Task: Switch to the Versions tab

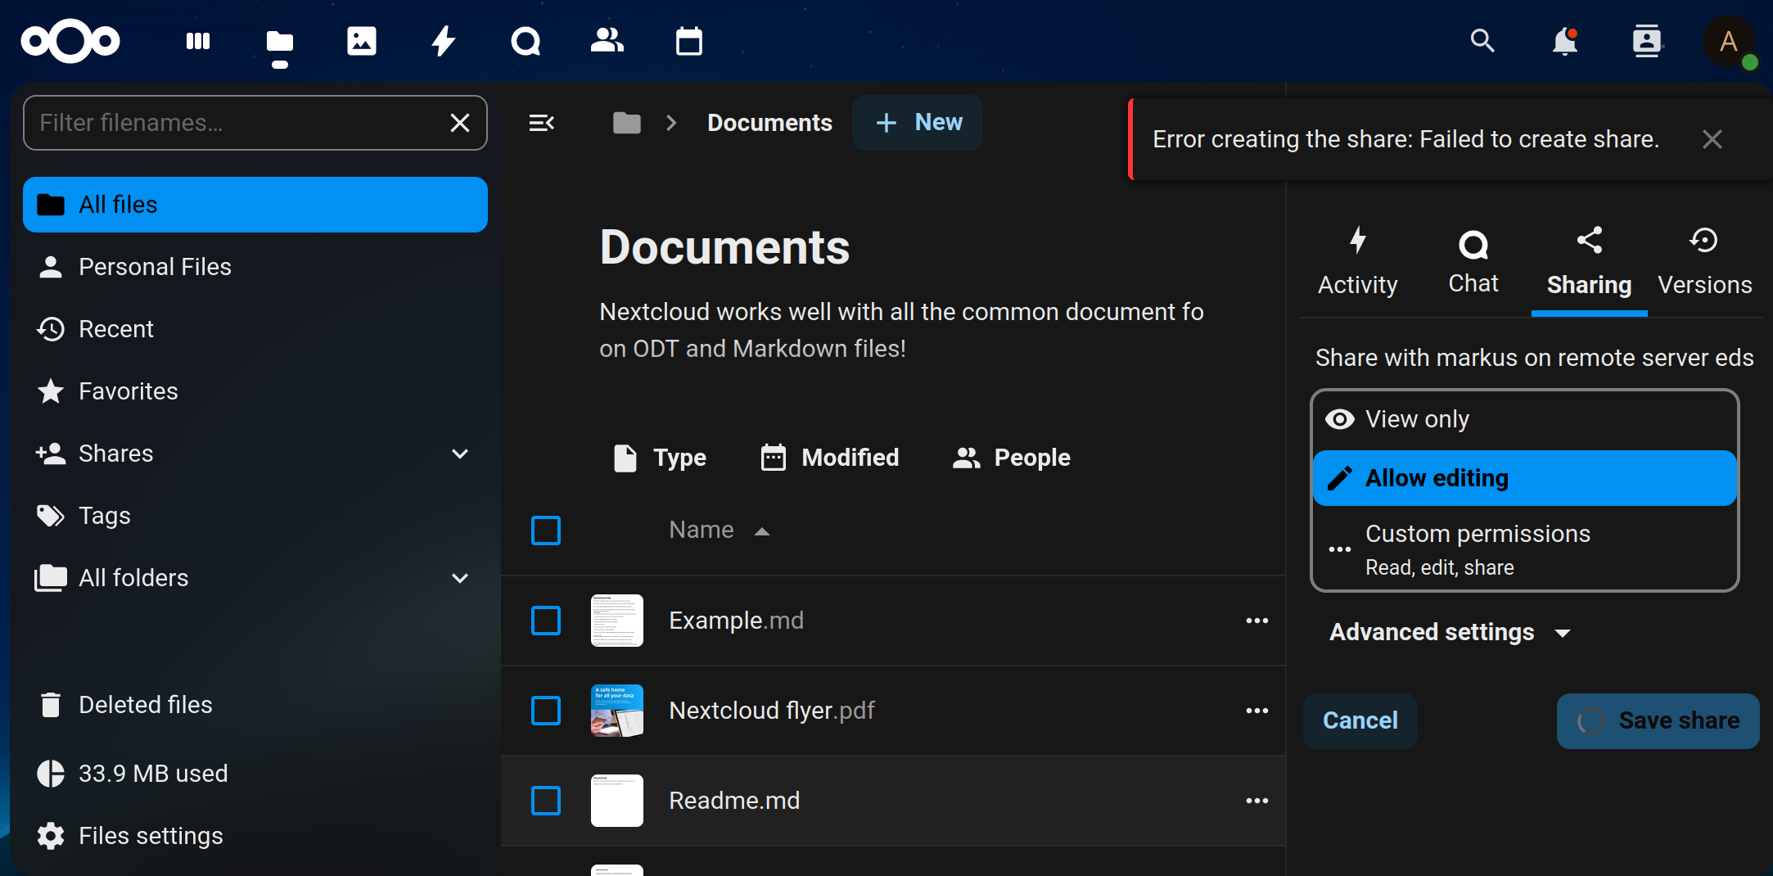Action: [x=1705, y=262]
